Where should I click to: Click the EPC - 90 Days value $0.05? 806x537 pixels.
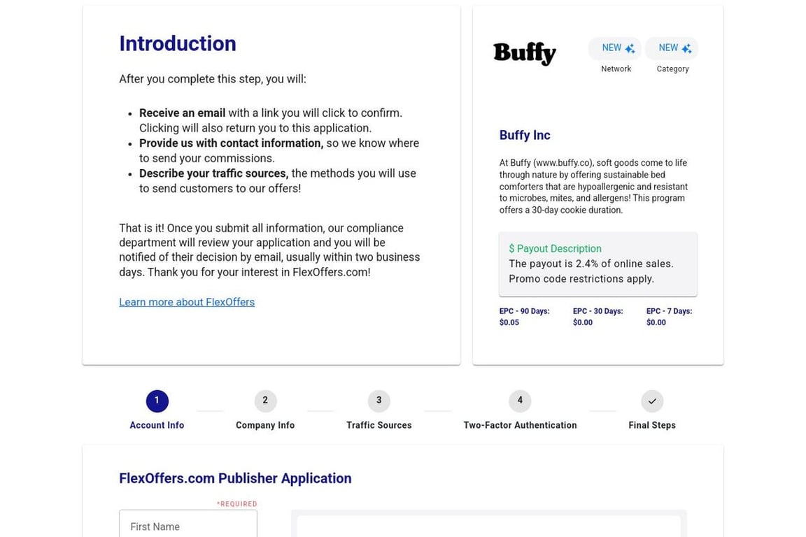click(x=509, y=323)
